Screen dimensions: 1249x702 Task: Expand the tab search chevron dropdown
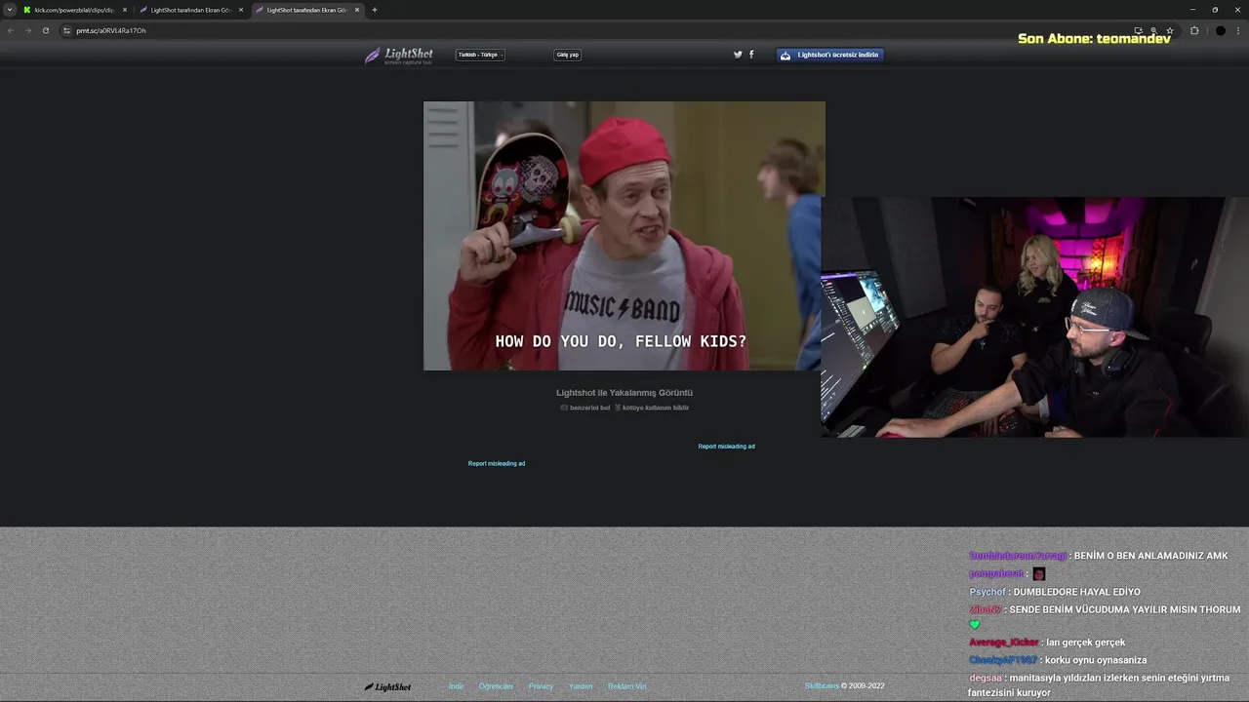click(x=10, y=10)
